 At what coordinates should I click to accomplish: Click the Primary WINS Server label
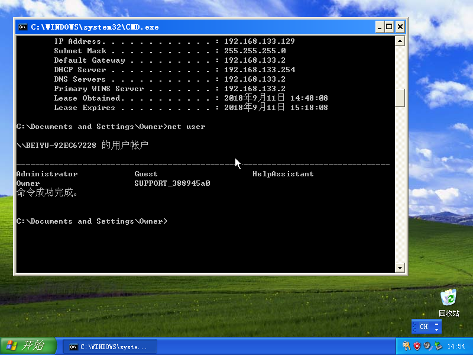click(99, 88)
